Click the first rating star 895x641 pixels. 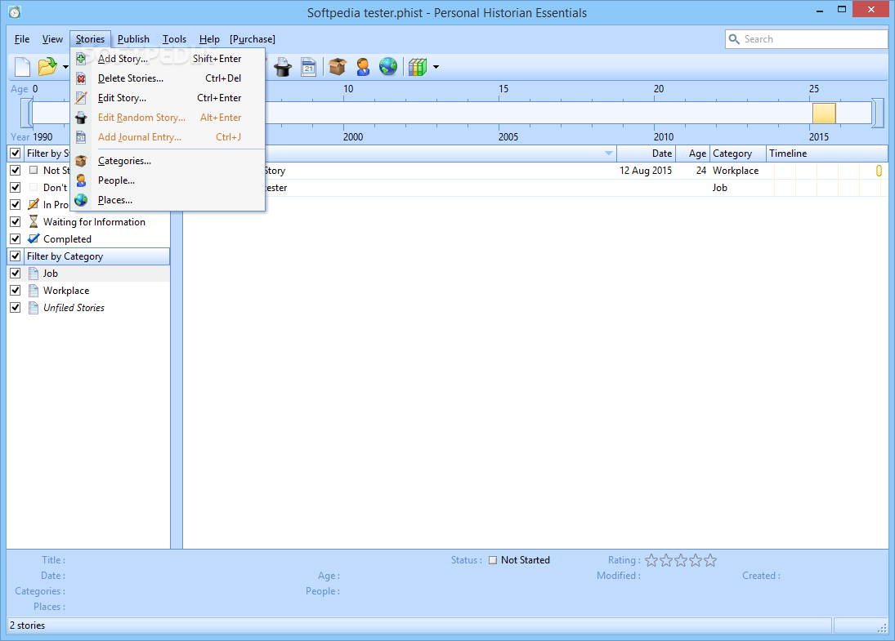[651, 560]
